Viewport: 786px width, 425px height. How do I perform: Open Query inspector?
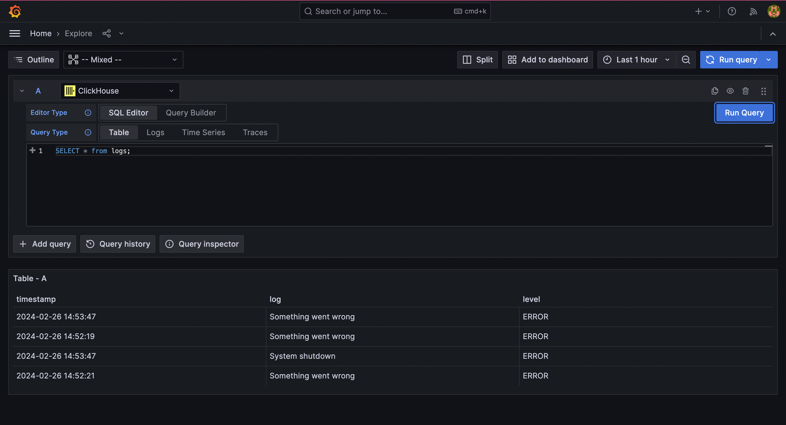(202, 244)
